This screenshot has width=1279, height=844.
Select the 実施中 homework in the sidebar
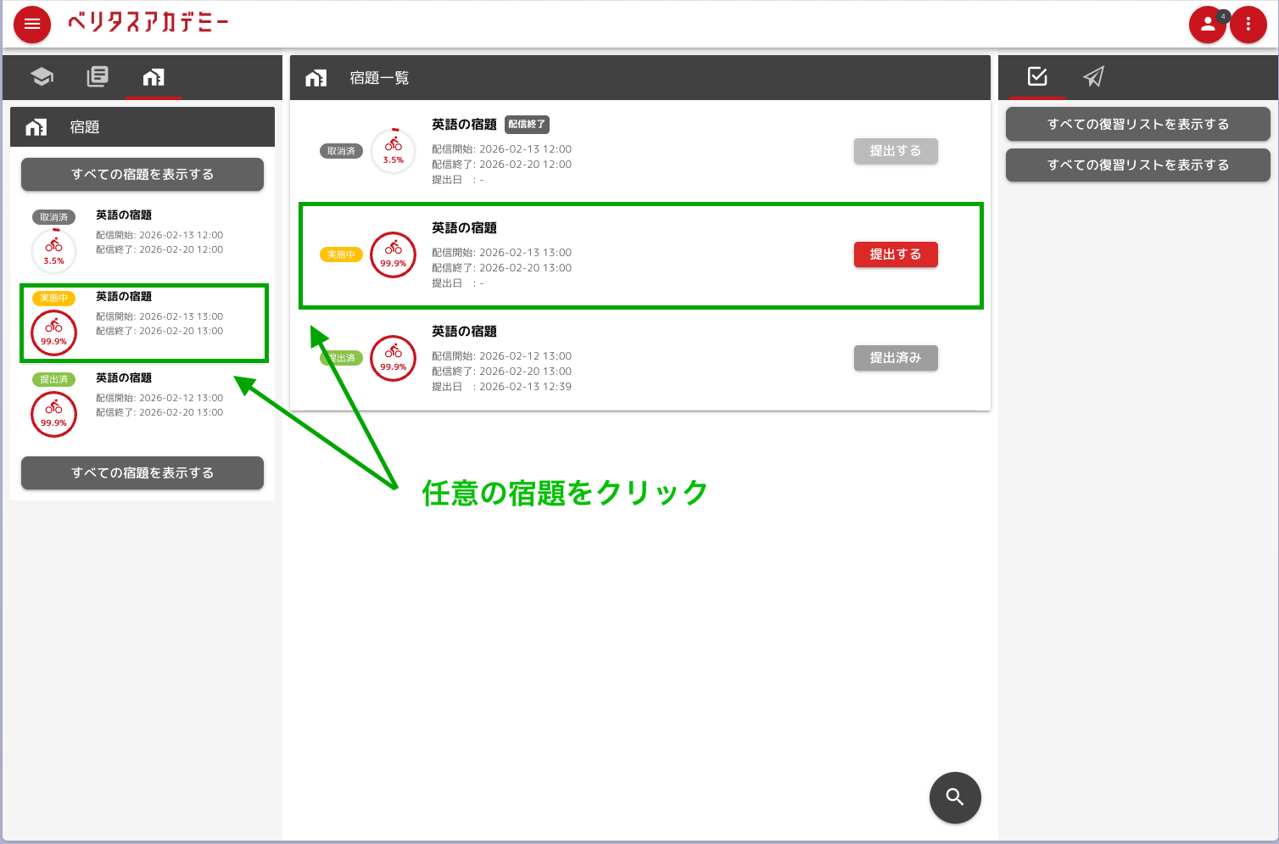pyautogui.click(x=143, y=323)
